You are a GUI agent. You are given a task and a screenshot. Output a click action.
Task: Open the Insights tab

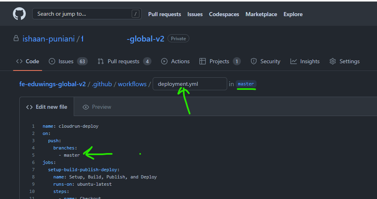click(305, 61)
